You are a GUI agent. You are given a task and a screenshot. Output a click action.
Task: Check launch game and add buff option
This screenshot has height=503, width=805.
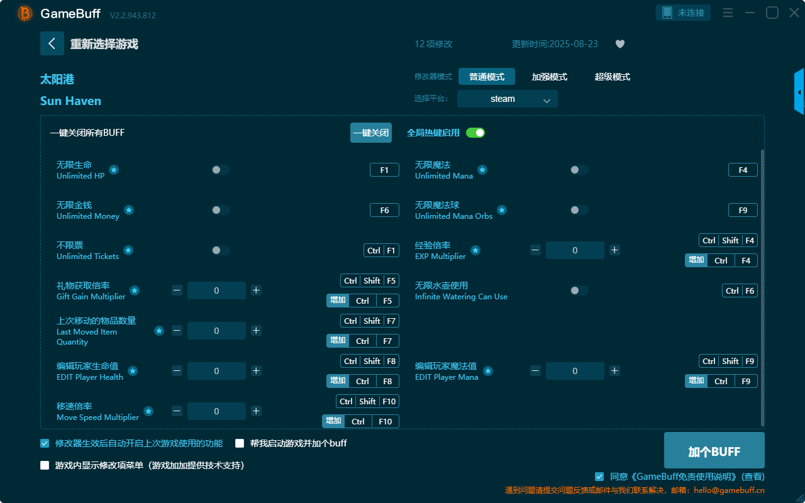click(240, 443)
